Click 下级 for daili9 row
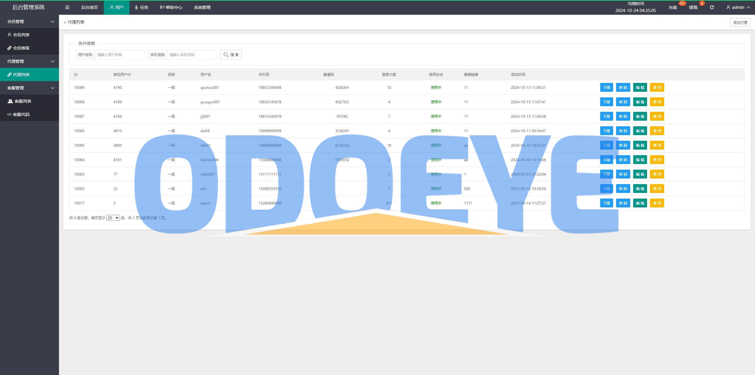The height and width of the screenshot is (375, 755). tap(606, 131)
